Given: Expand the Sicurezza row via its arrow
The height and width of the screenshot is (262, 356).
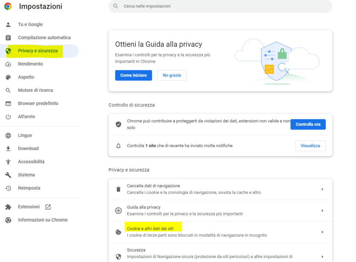Looking at the screenshot, I should 322,256.
